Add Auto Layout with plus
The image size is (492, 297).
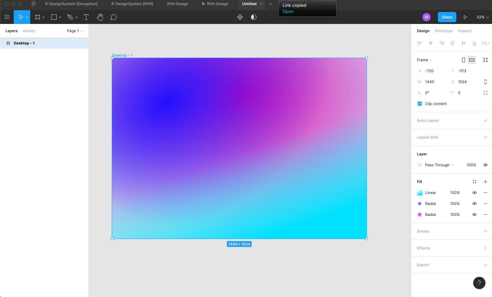[x=485, y=120]
